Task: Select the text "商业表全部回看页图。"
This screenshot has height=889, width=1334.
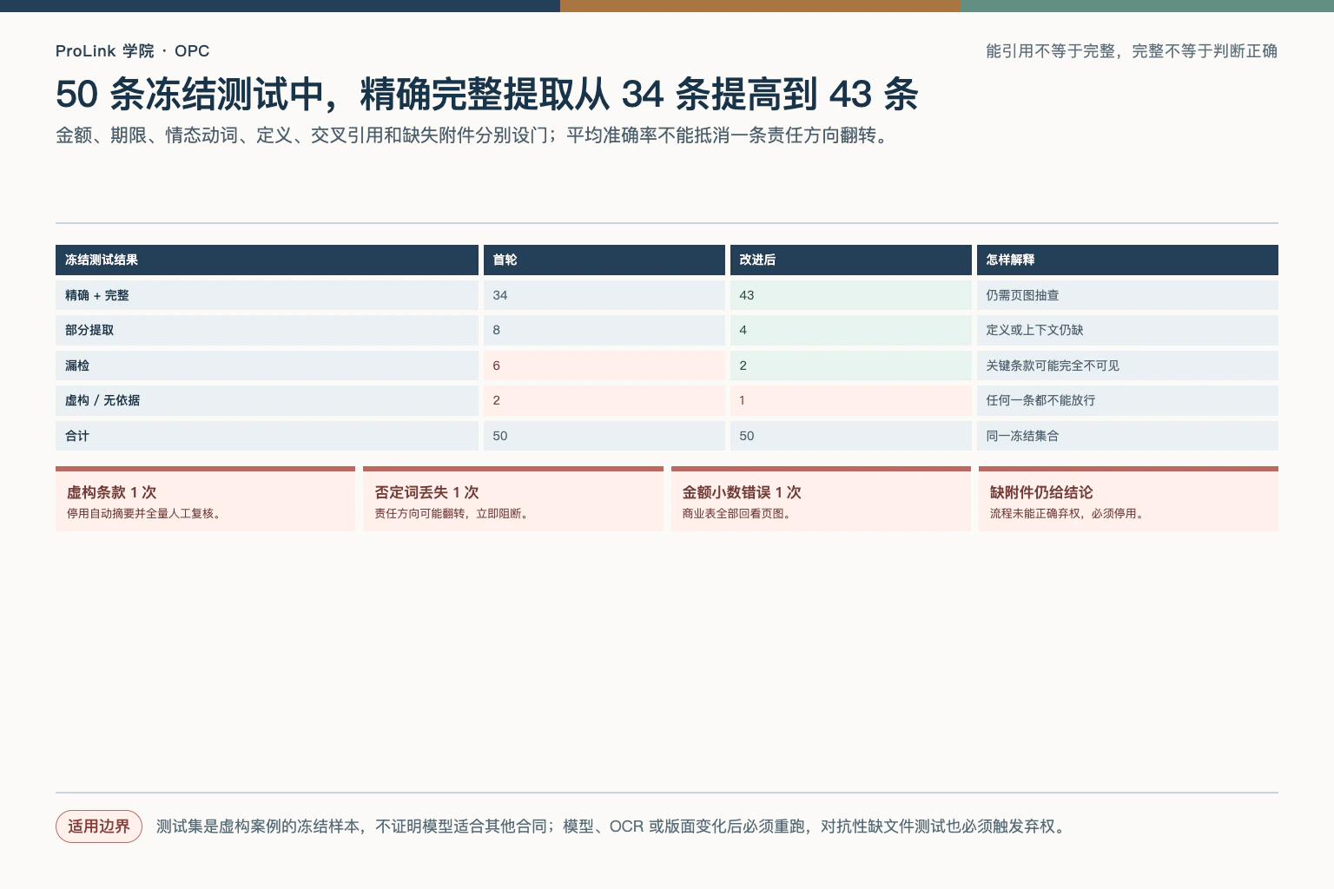Action: [x=738, y=513]
